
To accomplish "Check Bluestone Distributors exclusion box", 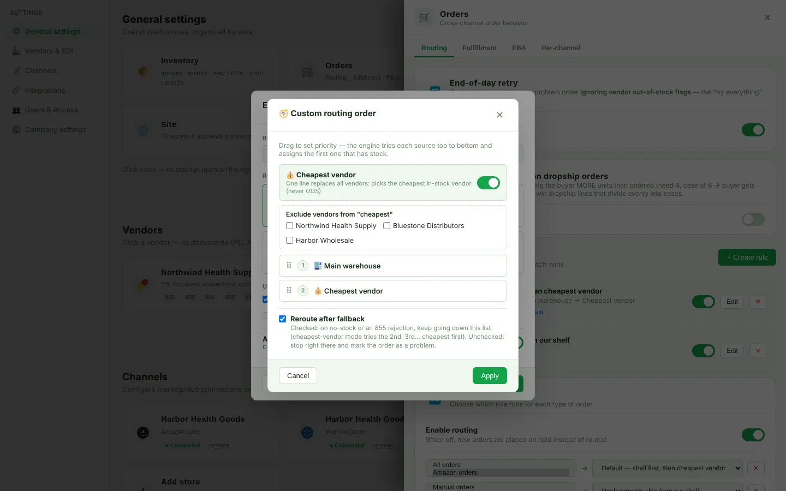I will tap(387, 225).
